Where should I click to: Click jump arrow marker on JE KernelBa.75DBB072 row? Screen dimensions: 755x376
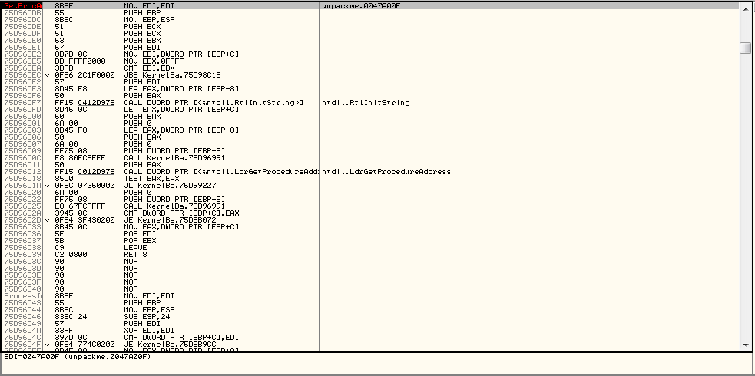click(x=47, y=219)
